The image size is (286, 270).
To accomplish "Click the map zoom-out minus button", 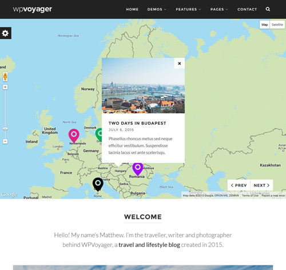I will point(5,141).
